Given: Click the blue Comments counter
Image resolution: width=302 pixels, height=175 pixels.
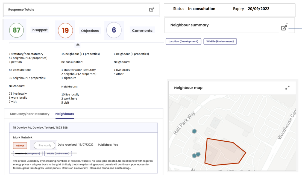Looking at the screenshot, I should click(114, 30).
